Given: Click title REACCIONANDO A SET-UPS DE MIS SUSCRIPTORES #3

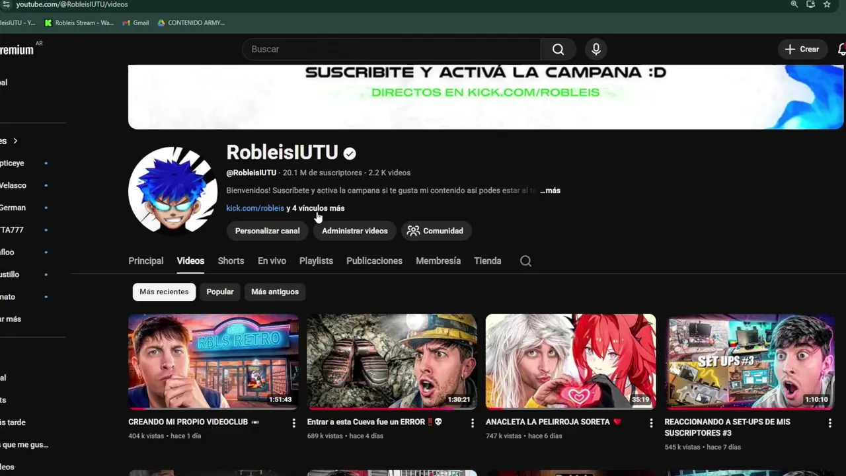Looking at the screenshot, I should (727, 427).
